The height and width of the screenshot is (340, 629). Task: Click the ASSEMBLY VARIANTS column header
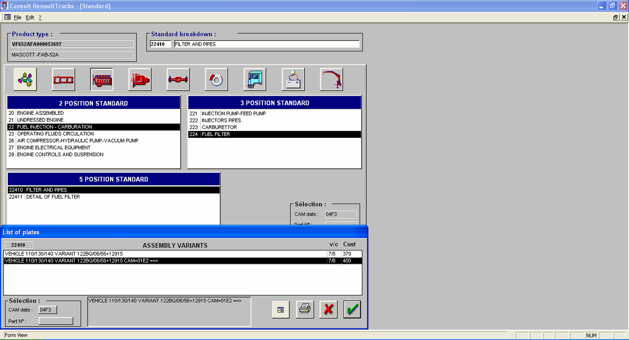click(175, 245)
